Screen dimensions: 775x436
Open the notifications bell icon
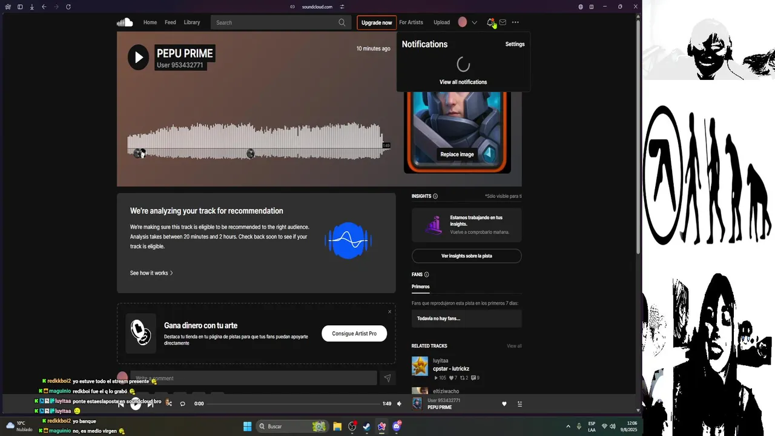pos(490,22)
